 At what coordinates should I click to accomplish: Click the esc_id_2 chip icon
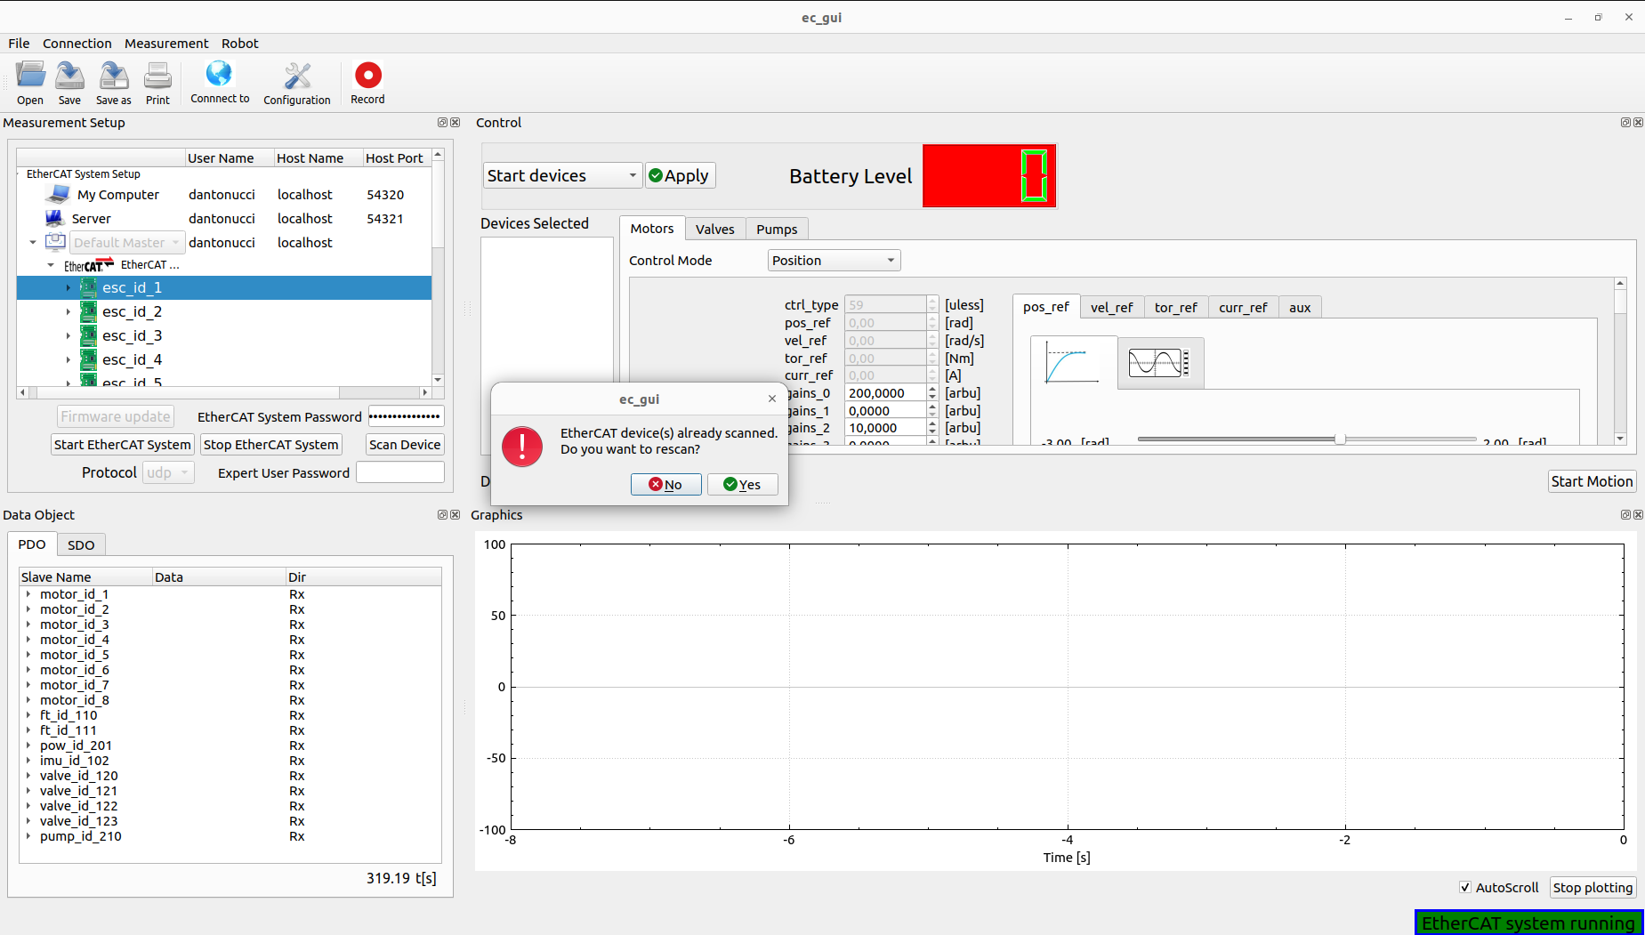pos(89,311)
